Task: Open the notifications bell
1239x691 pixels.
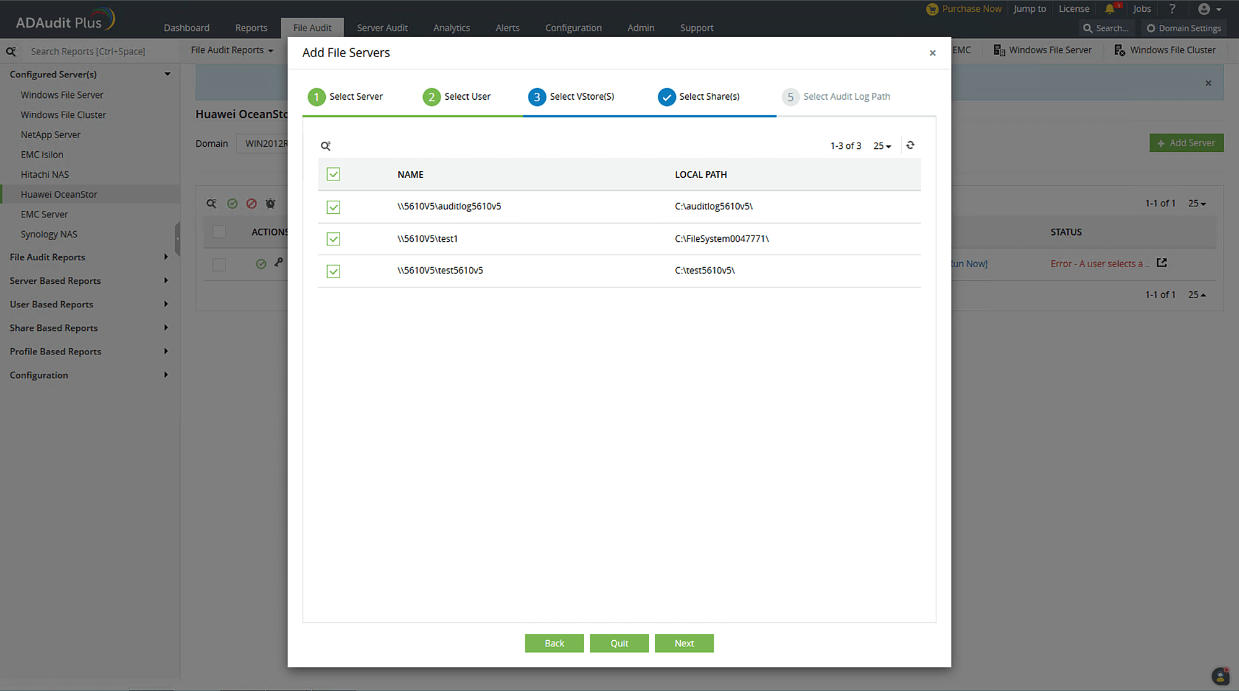Action: 1110,9
